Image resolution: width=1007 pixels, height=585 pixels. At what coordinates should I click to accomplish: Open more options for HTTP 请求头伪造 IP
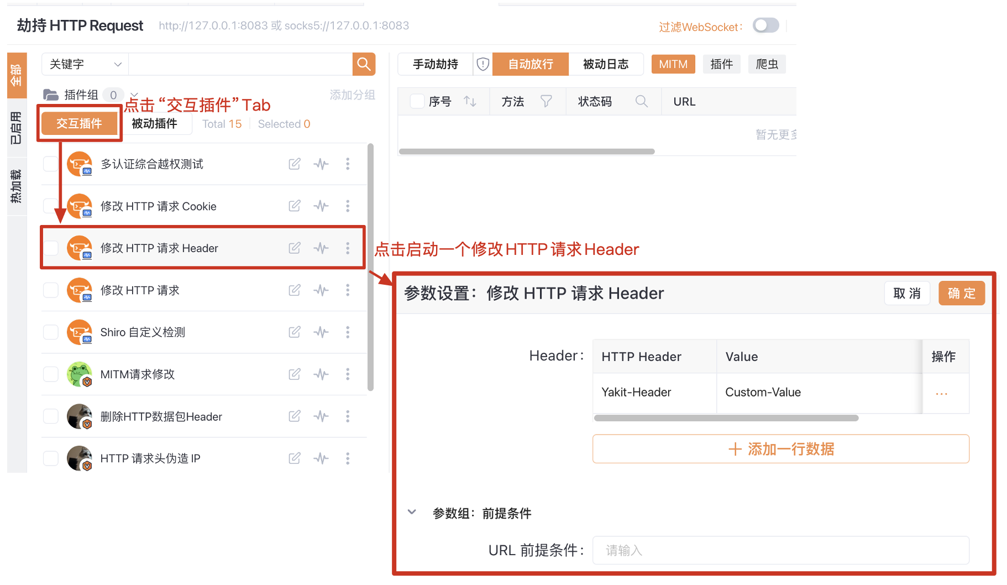click(348, 458)
